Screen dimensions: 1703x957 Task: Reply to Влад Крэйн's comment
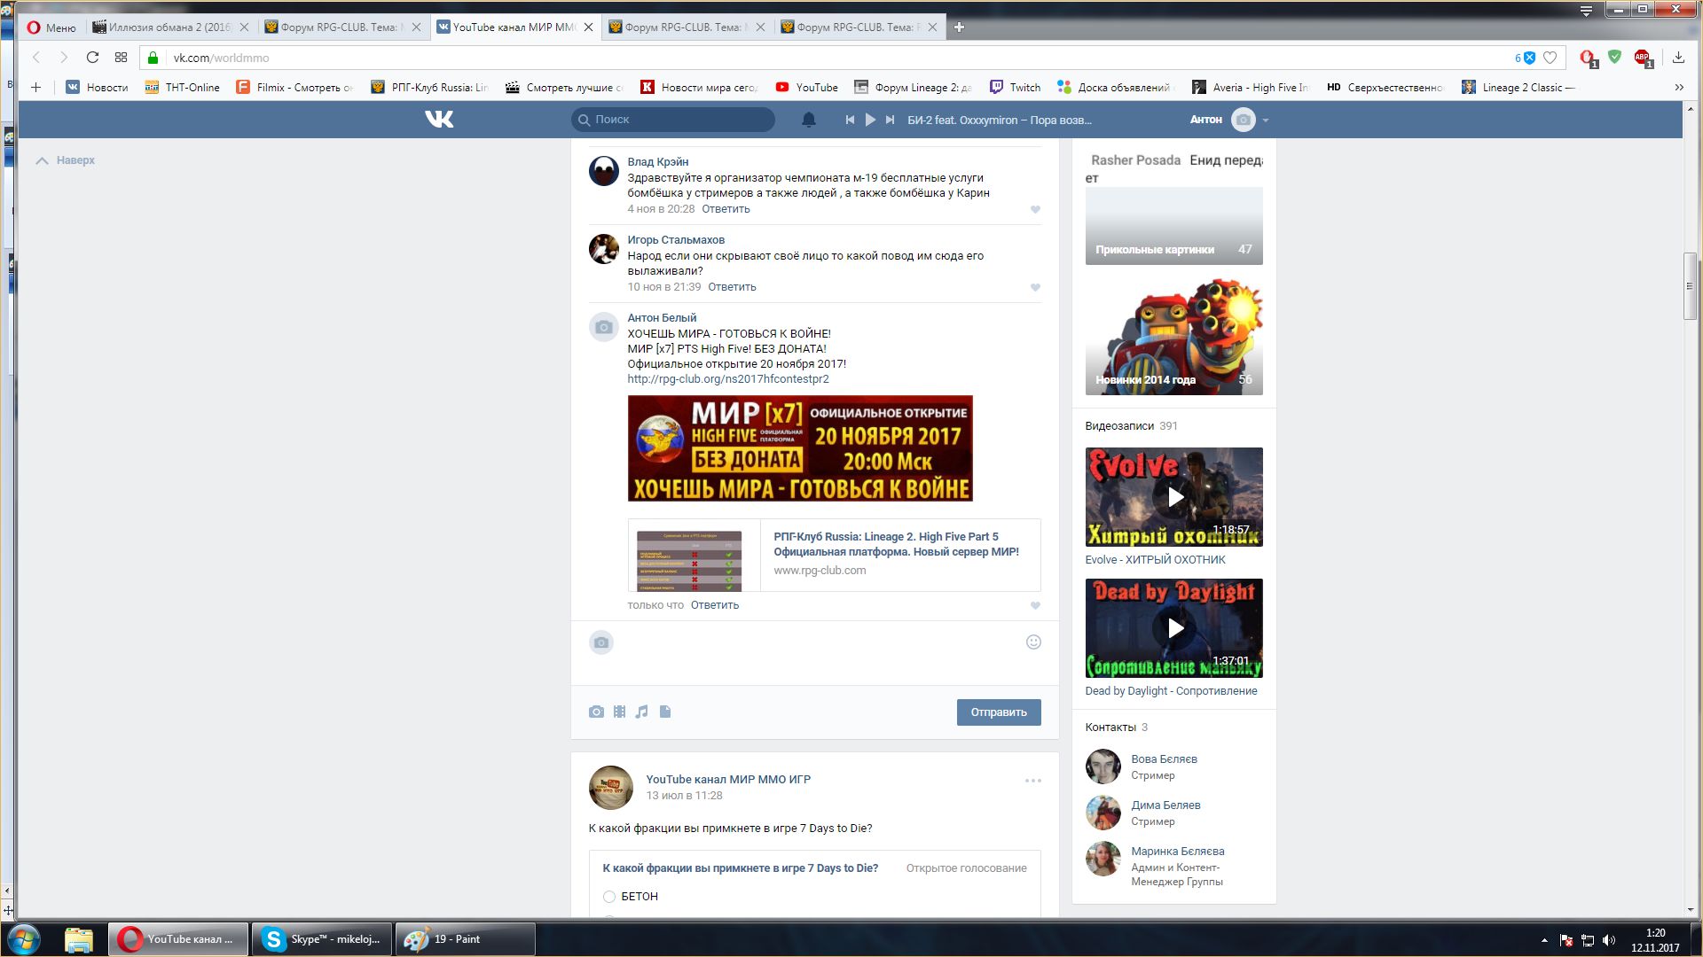pyautogui.click(x=726, y=209)
